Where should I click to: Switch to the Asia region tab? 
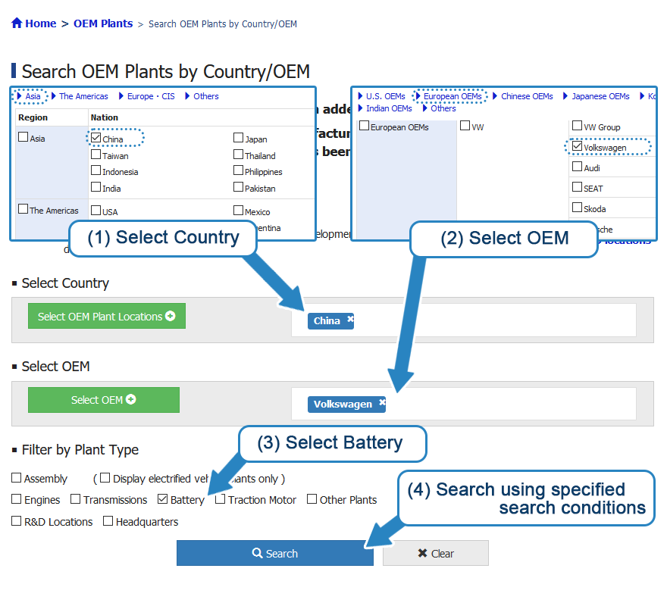coord(33,96)
